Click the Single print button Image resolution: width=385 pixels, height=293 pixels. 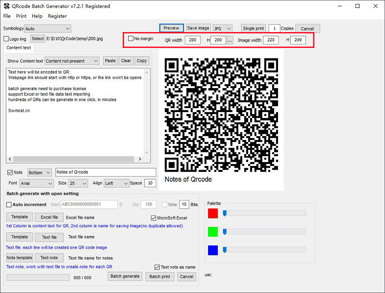tap(253, 28)
